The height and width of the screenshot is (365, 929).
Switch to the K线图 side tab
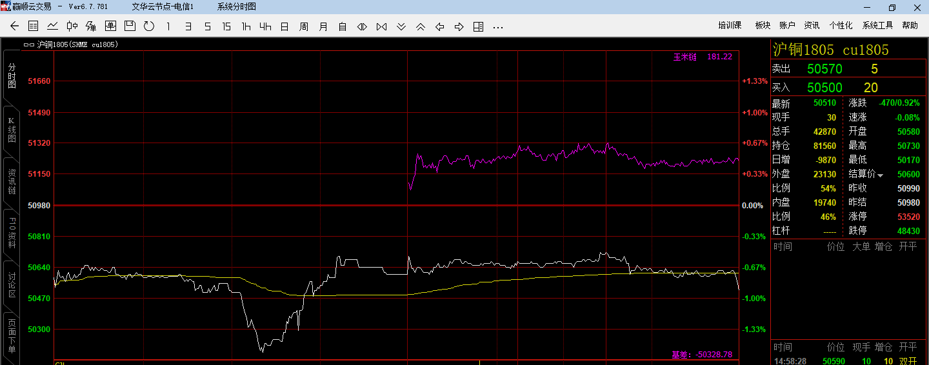12,130
